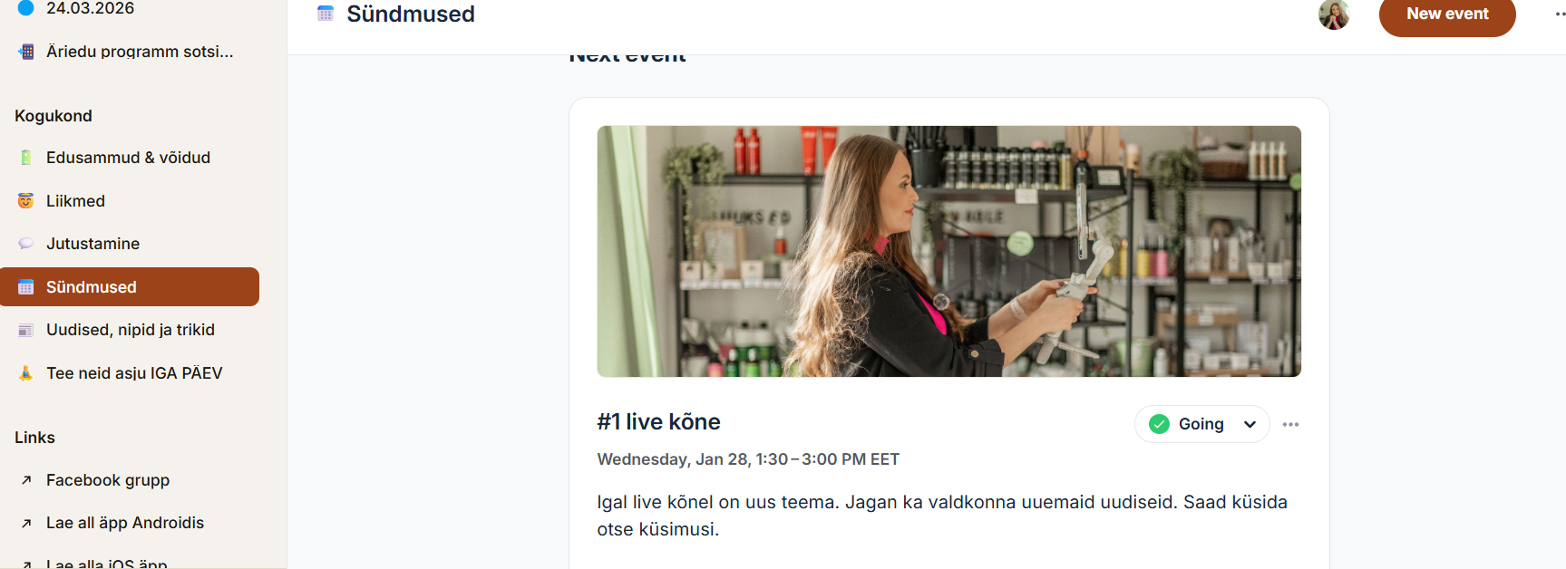Click the calendar icon beside Sündmused heading
The image size is (1566, 569).
pos(326,14)
